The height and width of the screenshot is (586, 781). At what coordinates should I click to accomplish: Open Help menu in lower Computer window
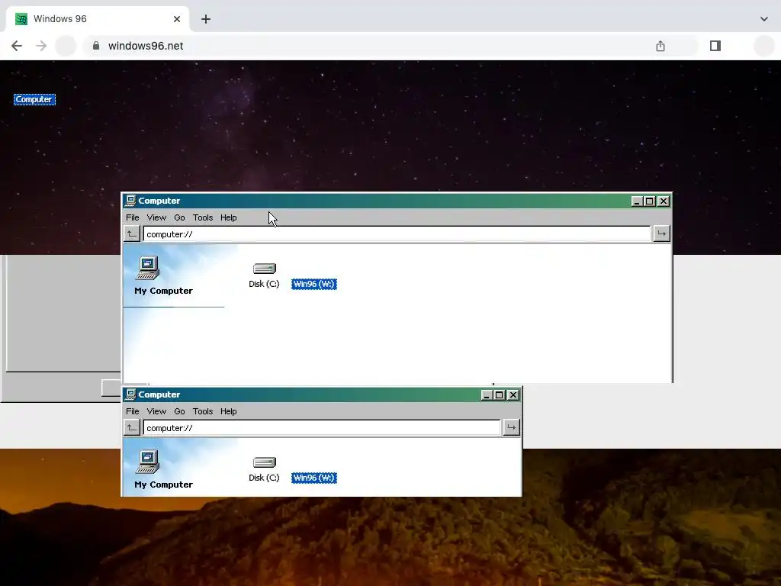(x=229, y=411)
